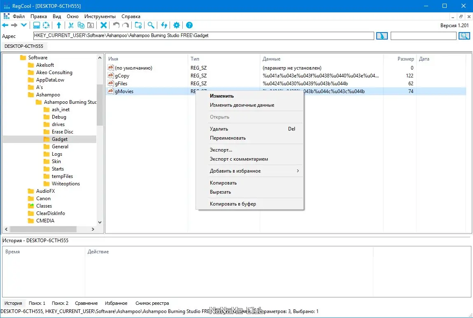
Task: Open the Инструменты menu
Action: [x=100, y=16]
